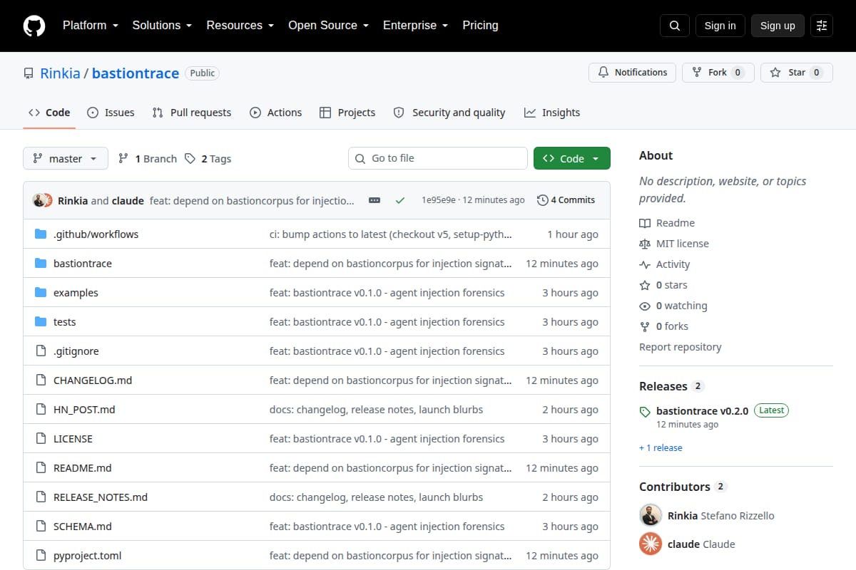This screenshot has height=570, width=856.
Task: Open the Readme link in About
Action: pyautogui.click(x=667, y=223)
